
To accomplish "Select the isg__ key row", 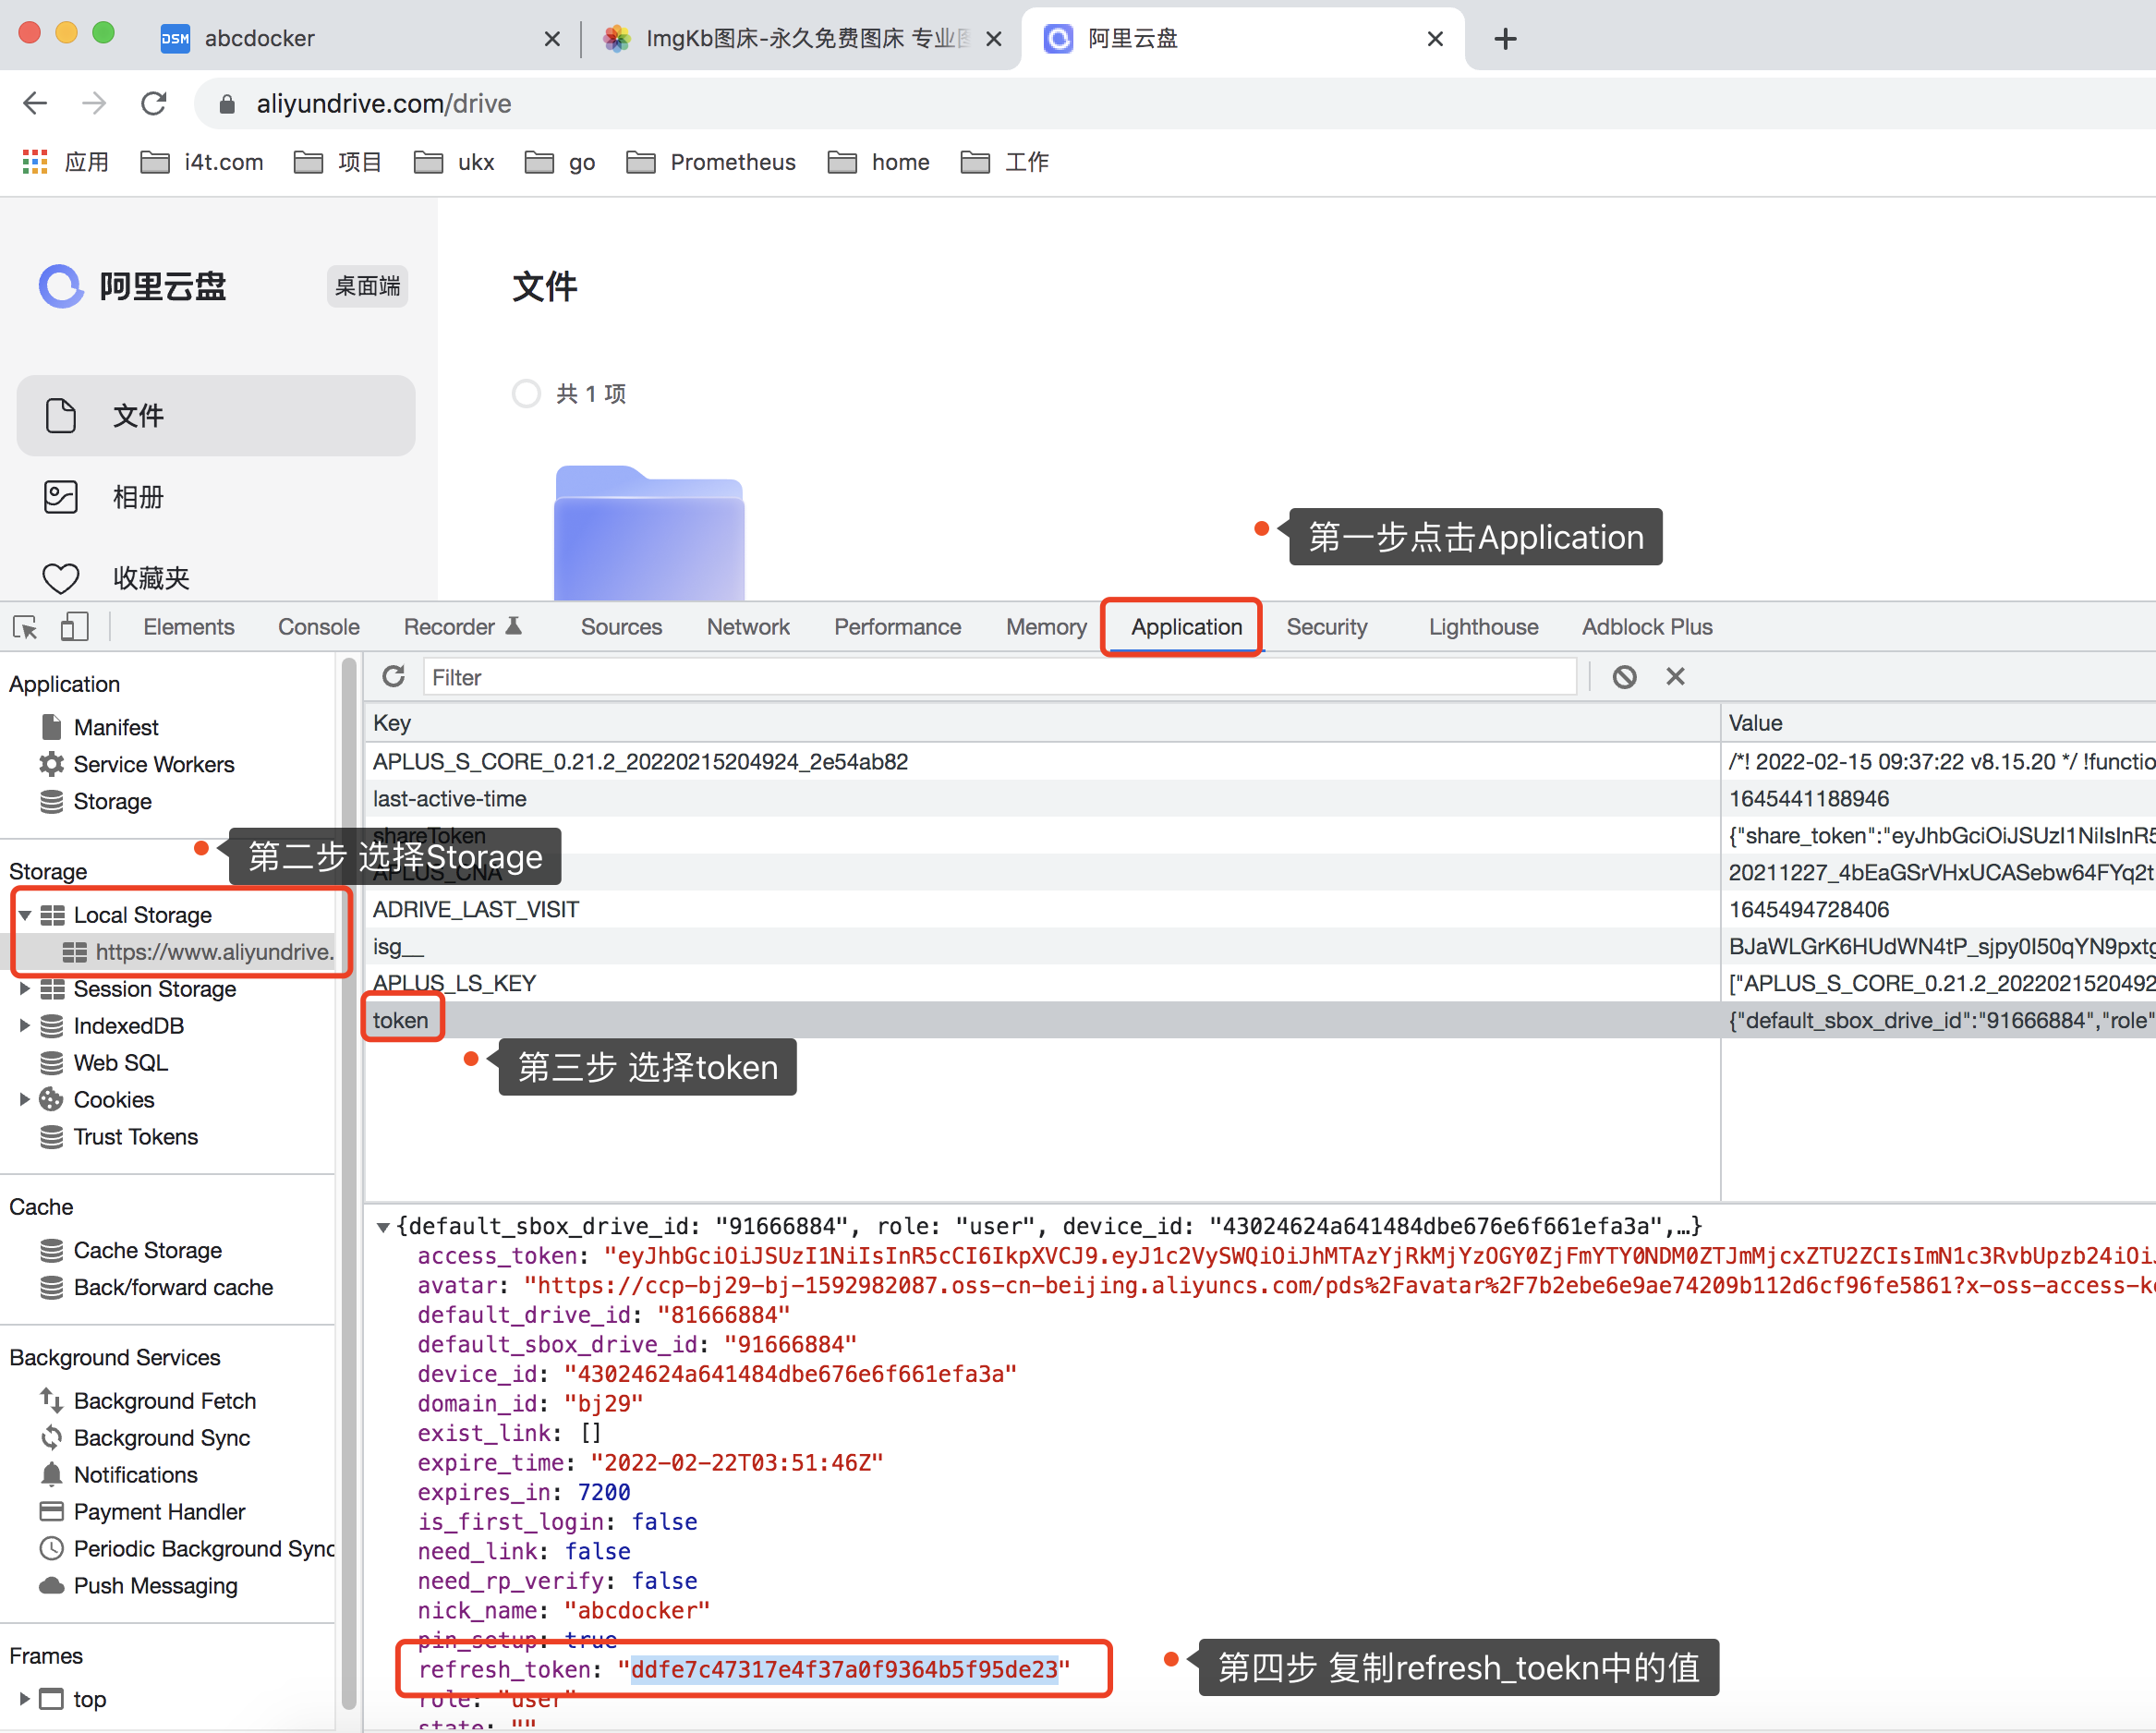I will point(1260,947).
